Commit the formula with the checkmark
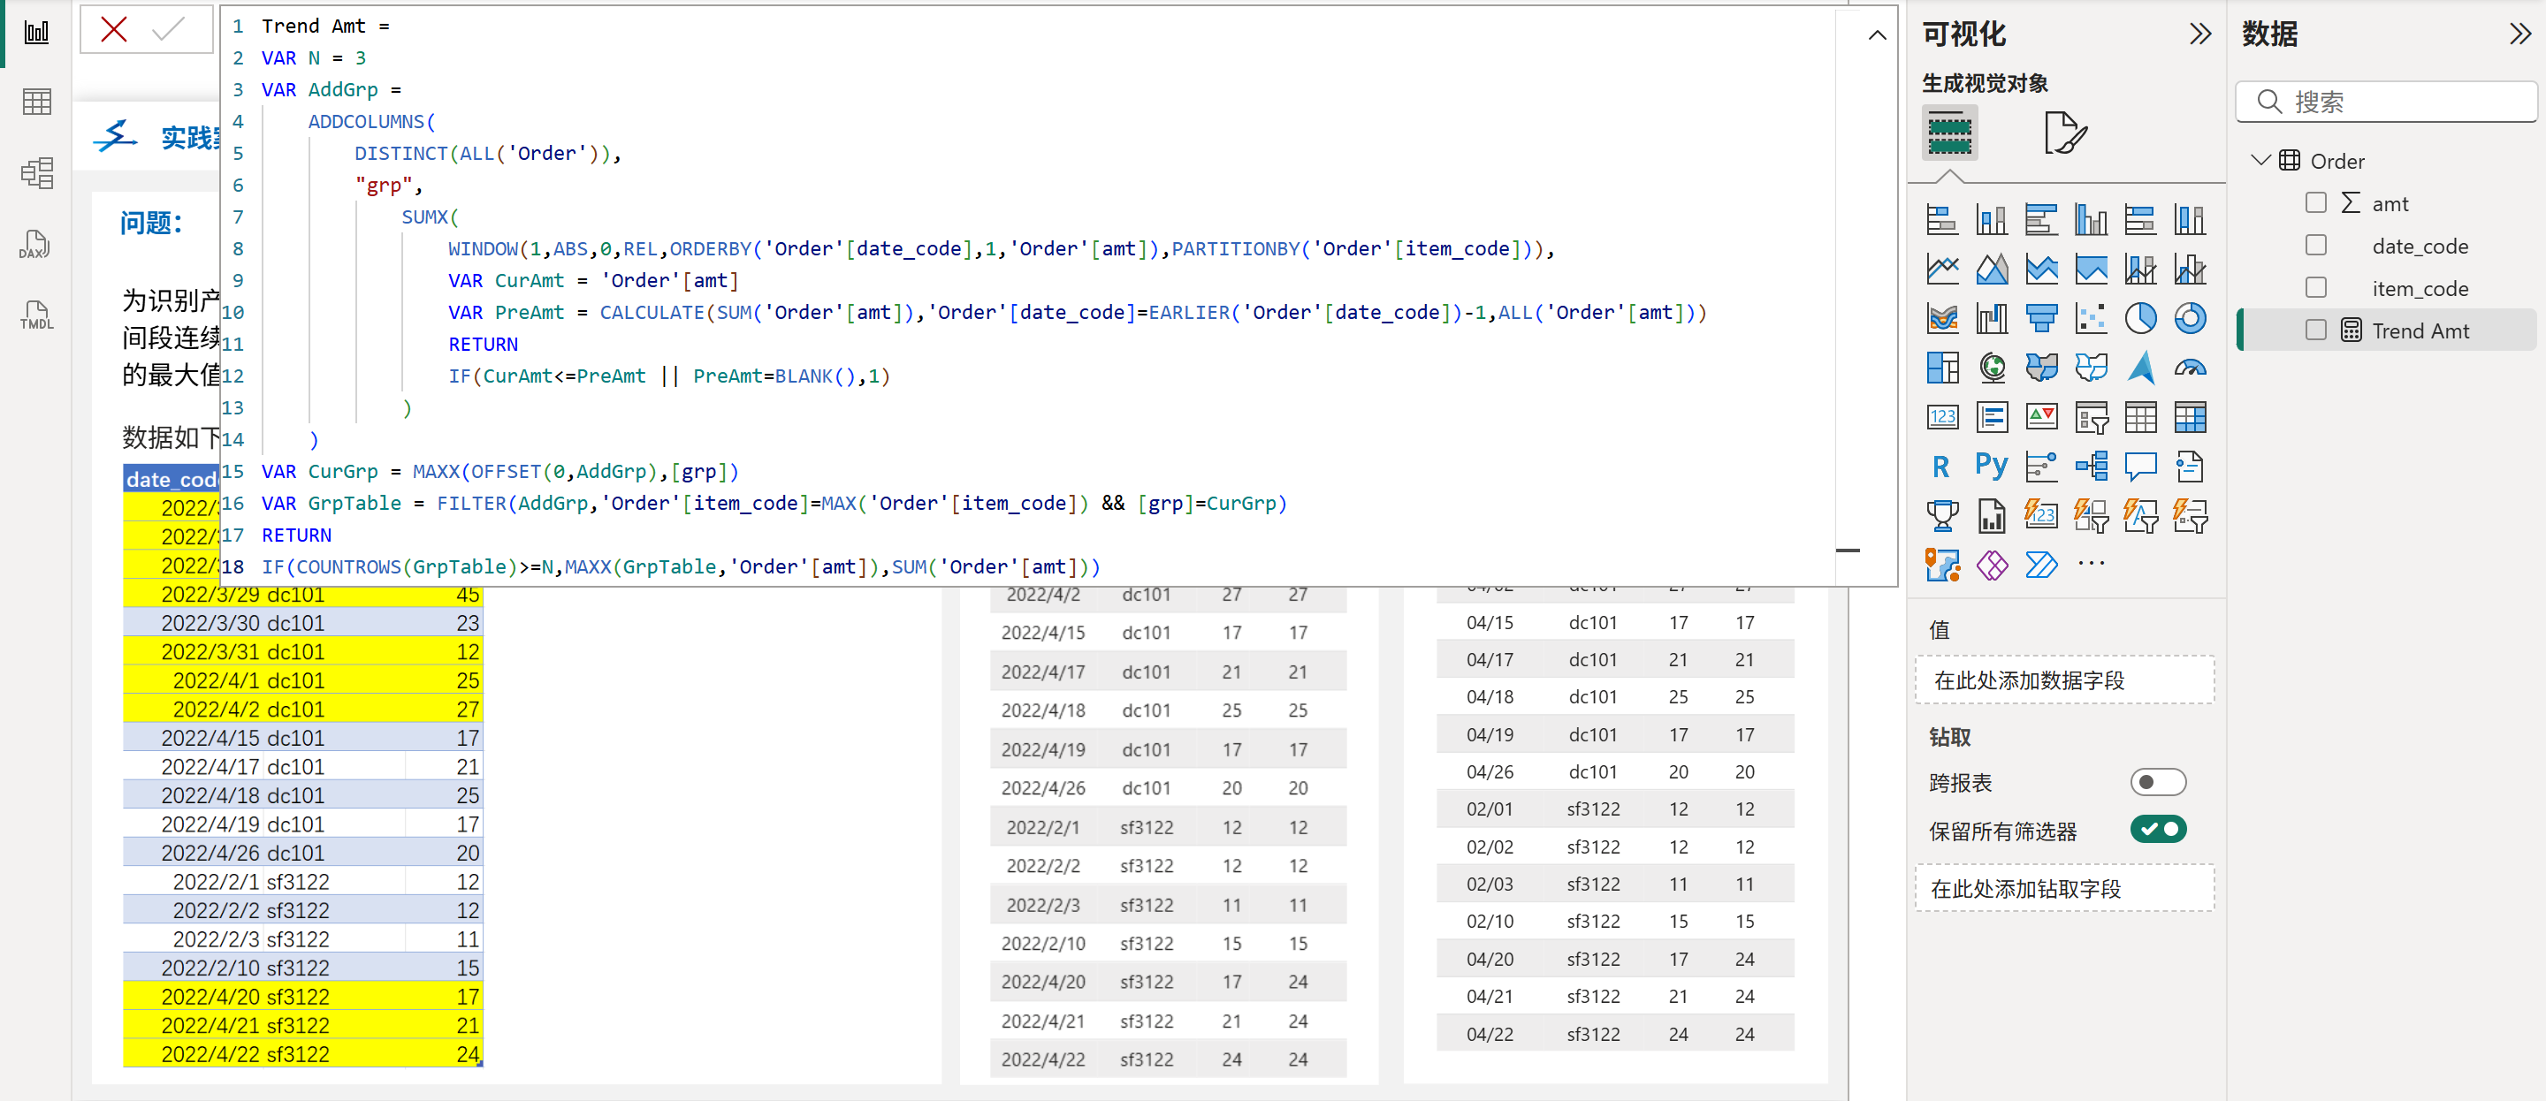The height and width of the screenshot is (1101, 2546). 168,30
